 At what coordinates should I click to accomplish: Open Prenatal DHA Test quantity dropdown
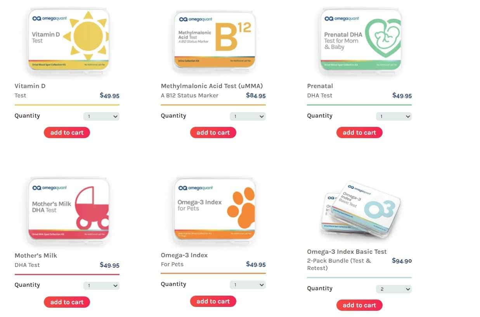[x=394, y=116]
